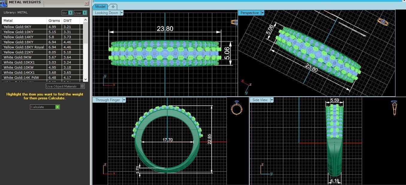Click the metal list scrollbar thumb
This screenshot has width=406, height=185.
pyautogui.click(x=86, y=33)
